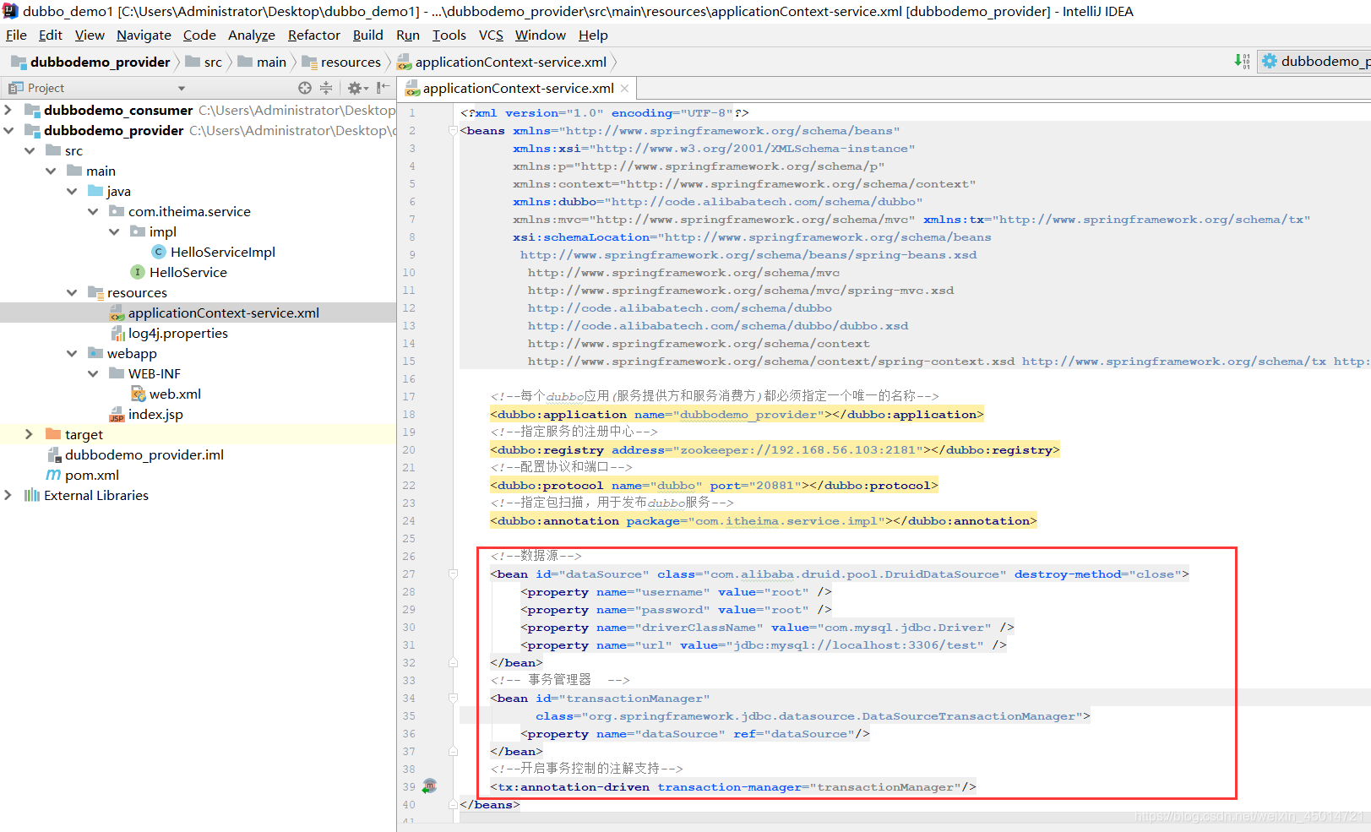Click src in the breadcrumb bar
Viewport: 1371px width, 832px height.
tap(204, 62)
